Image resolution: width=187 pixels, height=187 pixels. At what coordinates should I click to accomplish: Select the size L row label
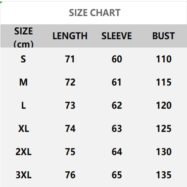click(x=23, y=105)
